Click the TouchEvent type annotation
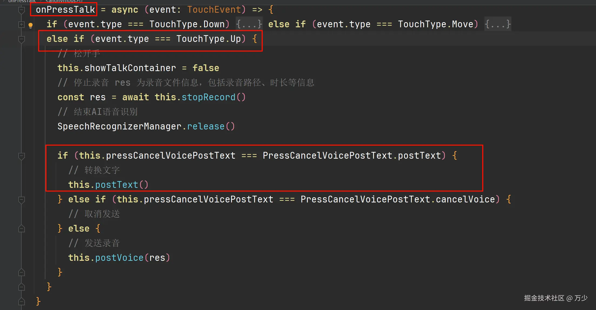The image size is (596, 310). (214, 10)
